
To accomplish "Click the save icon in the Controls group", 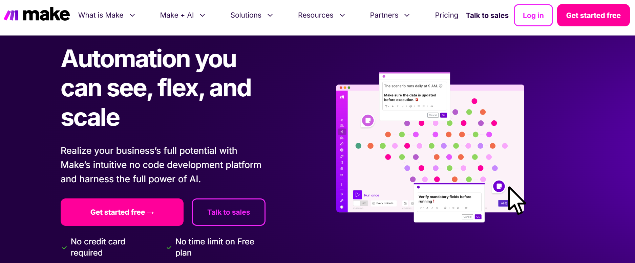I will 405,204.
